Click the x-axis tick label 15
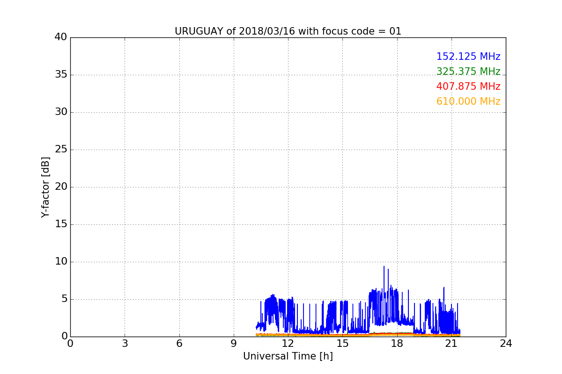Image resolution: width=562 pixels, height=374 pixels. [x=342, y=344]
